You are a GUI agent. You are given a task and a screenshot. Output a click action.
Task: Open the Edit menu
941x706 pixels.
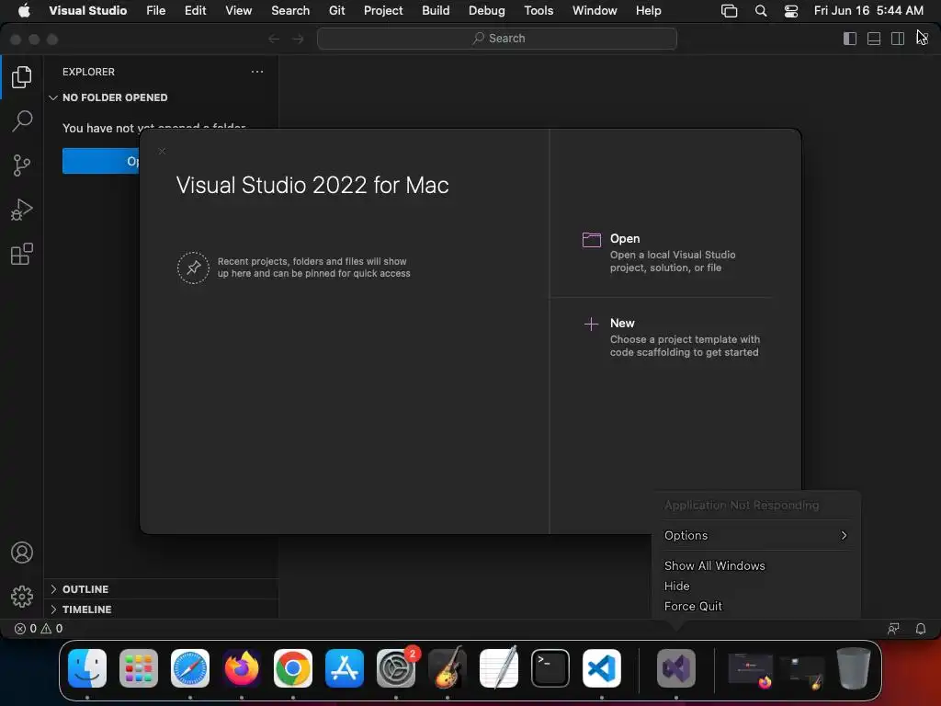196,10
